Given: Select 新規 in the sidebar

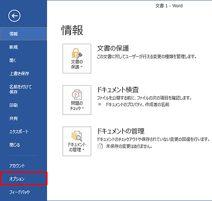Looking at the screenshot, I should pyautogui.click(x=23, y=47).
